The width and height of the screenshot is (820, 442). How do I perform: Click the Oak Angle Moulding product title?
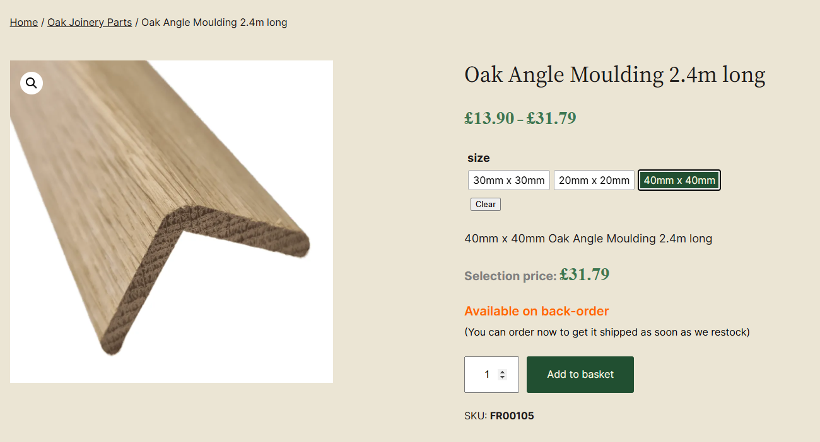click(614, 75)
